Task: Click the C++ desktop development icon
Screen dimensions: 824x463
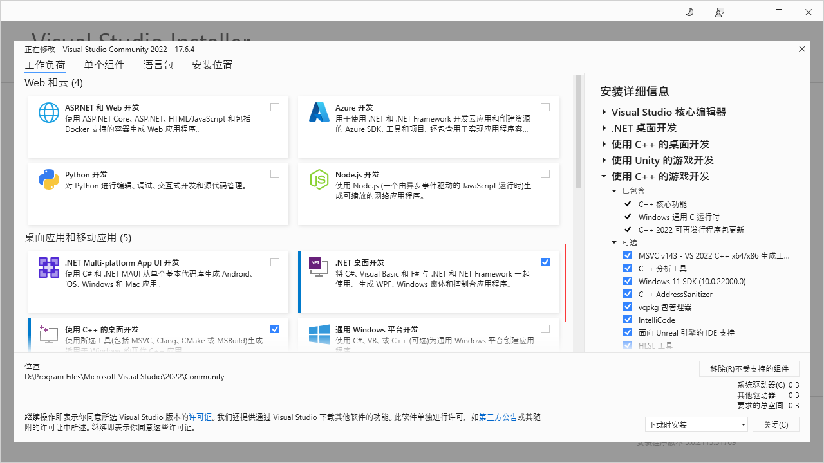Action: 49,334
